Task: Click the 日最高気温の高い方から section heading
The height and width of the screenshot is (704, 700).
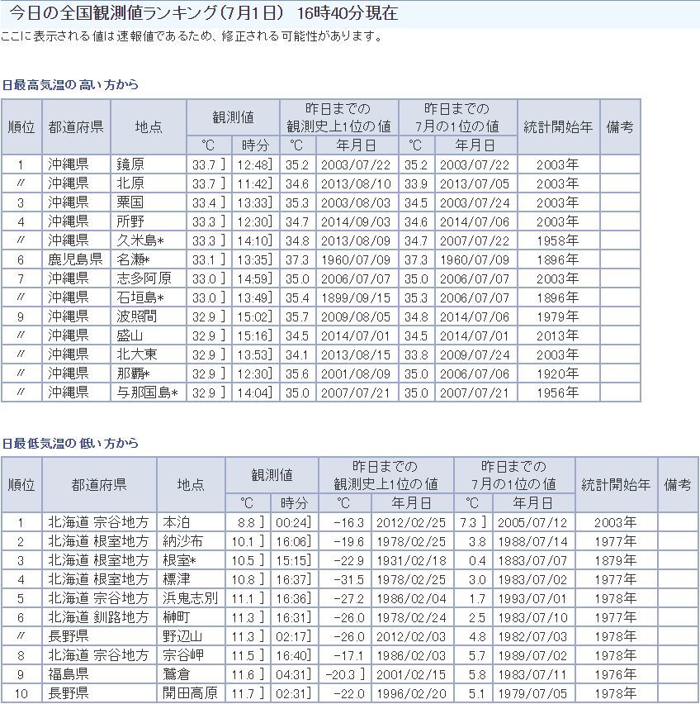Action: point(69,85)
